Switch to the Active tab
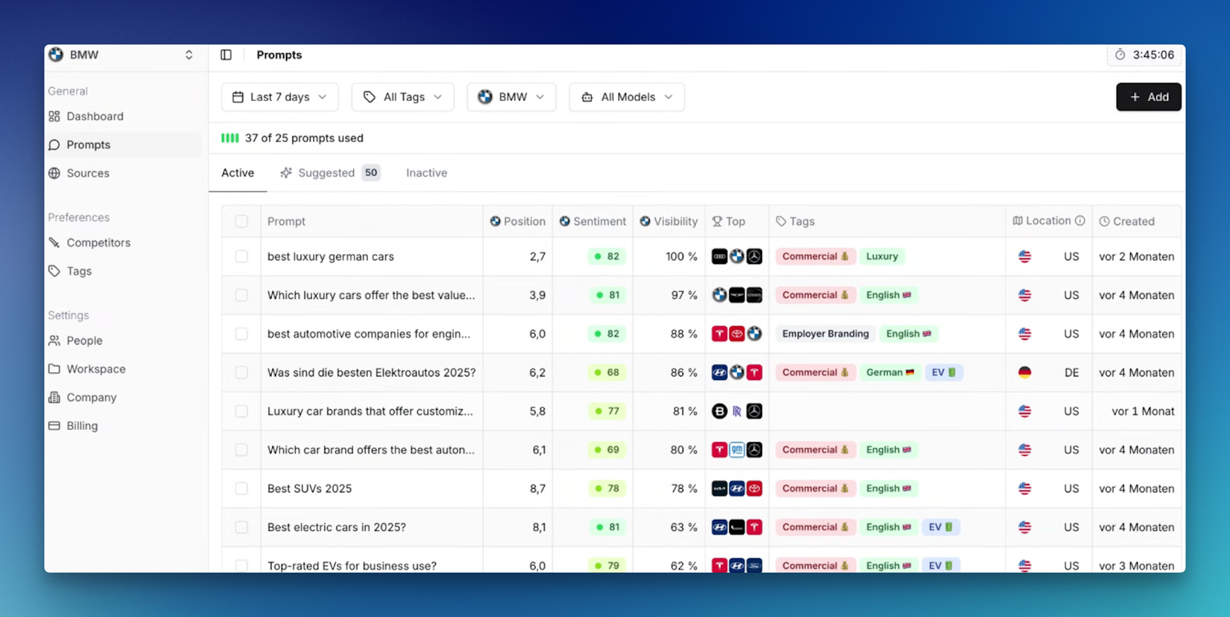The height and width of the screenshot is (617, 1230). pyautogui.click(x=237, y=173)
